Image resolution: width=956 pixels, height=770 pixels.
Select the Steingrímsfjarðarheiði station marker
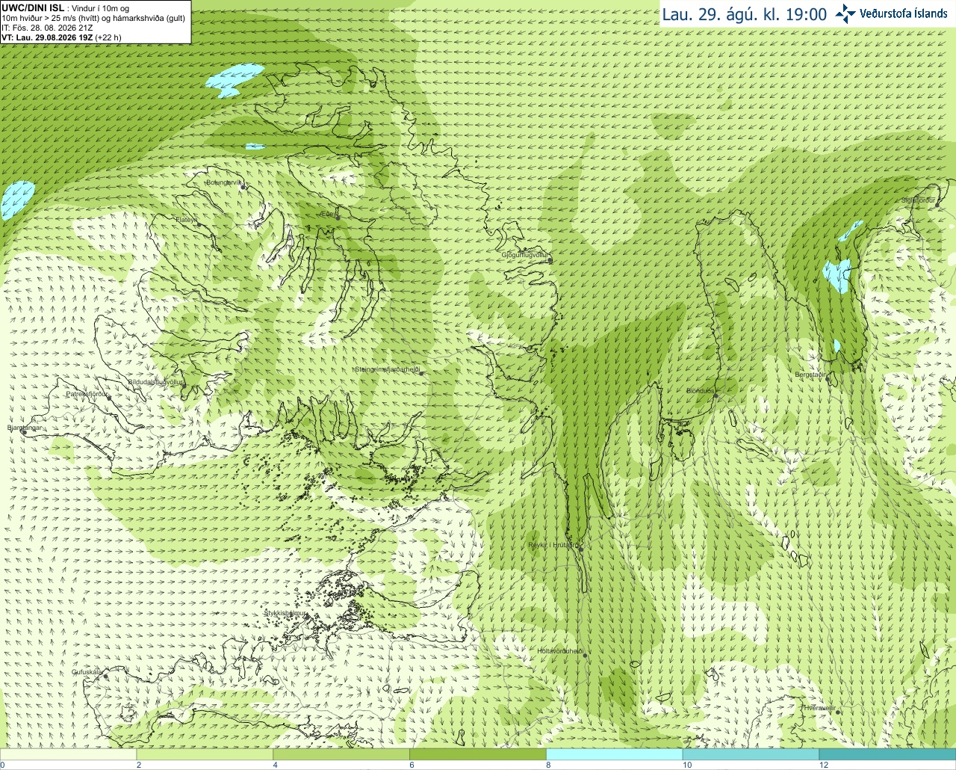(x=421, y=372)
